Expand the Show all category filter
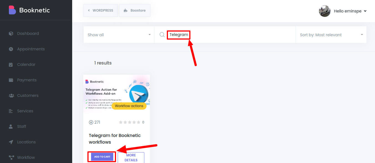 (x=119, y=35)
